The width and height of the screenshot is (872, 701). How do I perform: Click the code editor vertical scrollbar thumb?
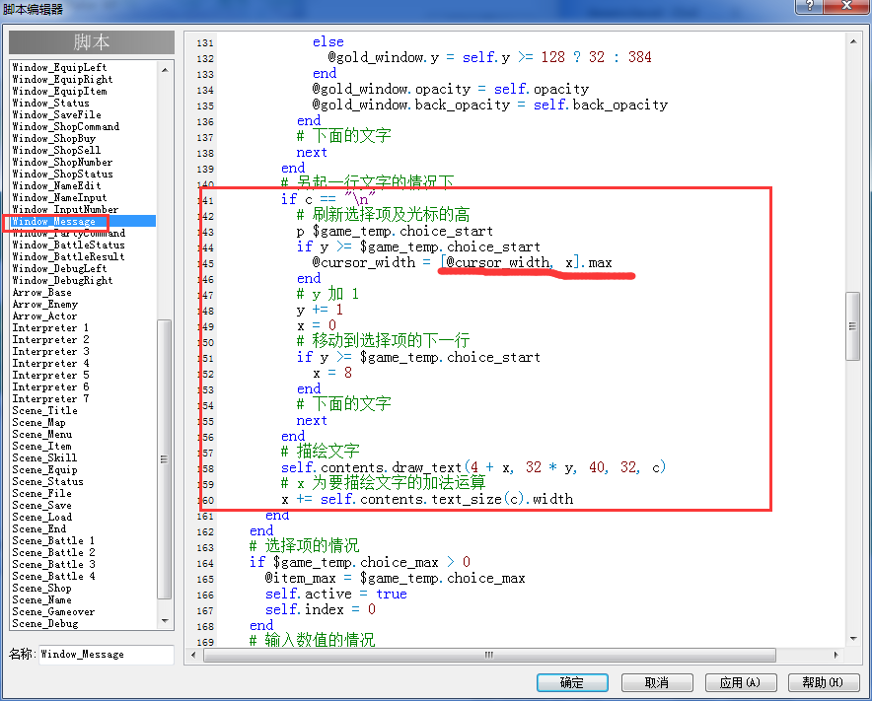852,326
